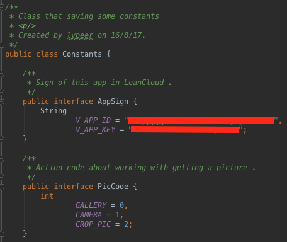The image size is (287, 242).
Task: Collapse the 'Action code' Javadoc fold marker
Action: [2, 158]
